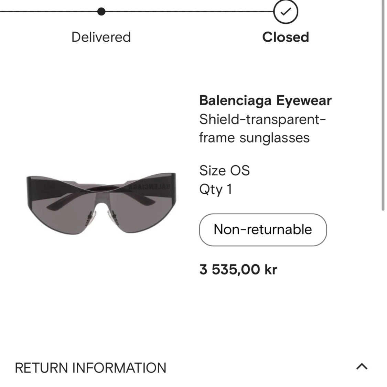This screenshot has height=387, width=387.
Task: Click the Qty 1 text
Action: pyautogui.click(x=215, y=190)
